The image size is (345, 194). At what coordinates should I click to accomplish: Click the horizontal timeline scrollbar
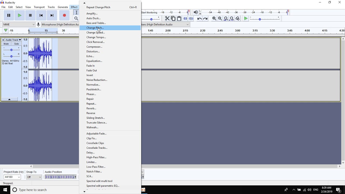[185, 166]
